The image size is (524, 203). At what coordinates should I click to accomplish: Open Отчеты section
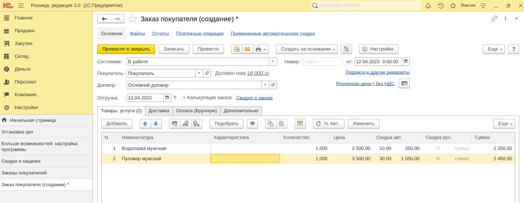pos(160,34)
